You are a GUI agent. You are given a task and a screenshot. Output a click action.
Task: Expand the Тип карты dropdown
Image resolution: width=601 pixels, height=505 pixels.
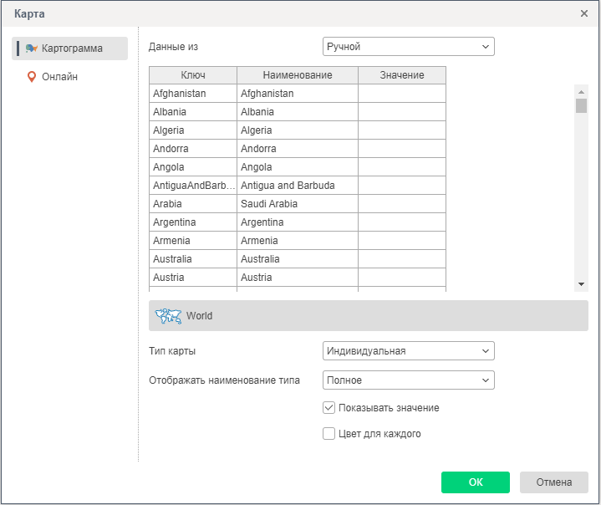408,351
